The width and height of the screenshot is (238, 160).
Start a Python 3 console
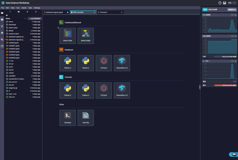pos(67,91)
